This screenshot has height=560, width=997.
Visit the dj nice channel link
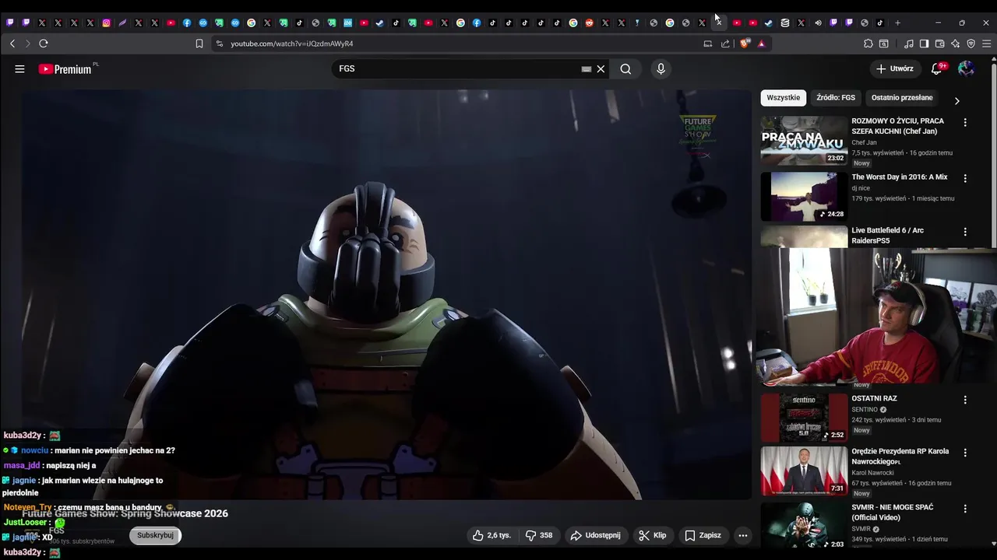click(861, 188)
